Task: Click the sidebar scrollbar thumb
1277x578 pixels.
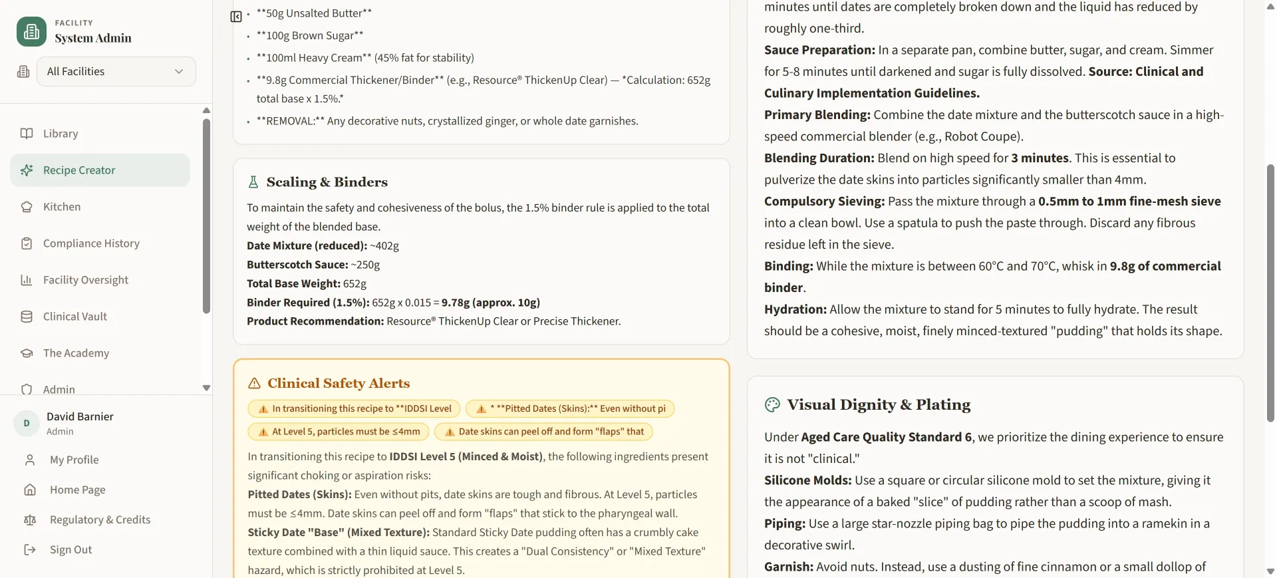Action: tap(206, 216)
